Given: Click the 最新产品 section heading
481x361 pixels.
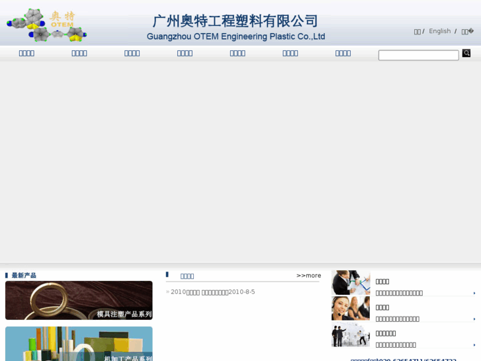Looking at the screenshot, I should [x=24, y=276].
